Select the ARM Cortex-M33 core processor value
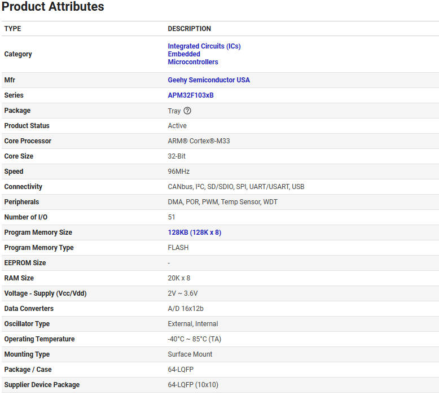Screen dimensions: 439x395 pos(197,141)
